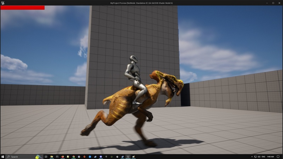The image size is (283, 159).
Task: Switch to Firefox in the taskbar
Action: click(x=63, y=157)
